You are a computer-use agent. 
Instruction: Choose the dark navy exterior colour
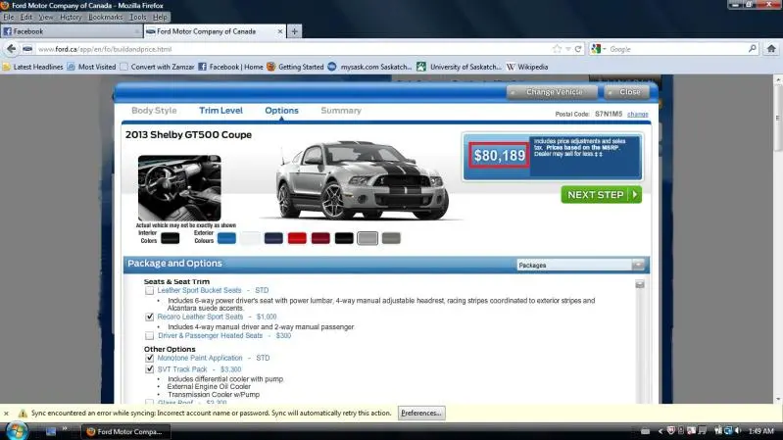pyautogui.click(x=273, y=238)
